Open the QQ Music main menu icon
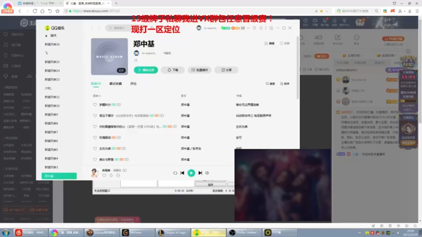Image resolution: width=422 pixels, height=237 pixels. (x=261, y=28)
